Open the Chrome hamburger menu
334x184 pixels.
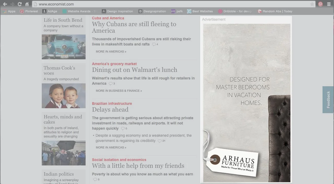pyautogui.click(x=329, y=4)
